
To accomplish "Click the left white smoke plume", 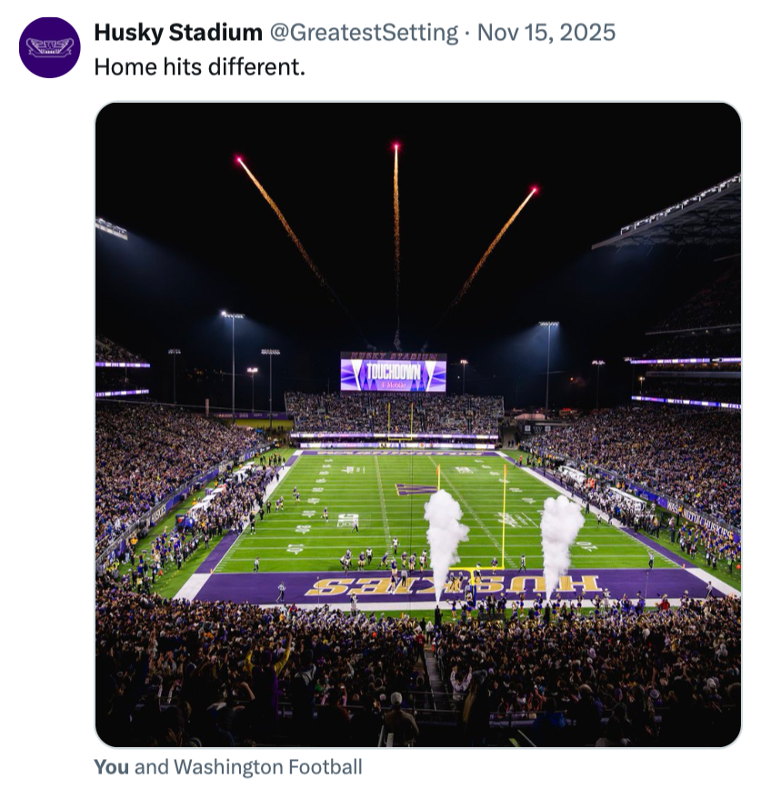I will [x=445, y=536].
